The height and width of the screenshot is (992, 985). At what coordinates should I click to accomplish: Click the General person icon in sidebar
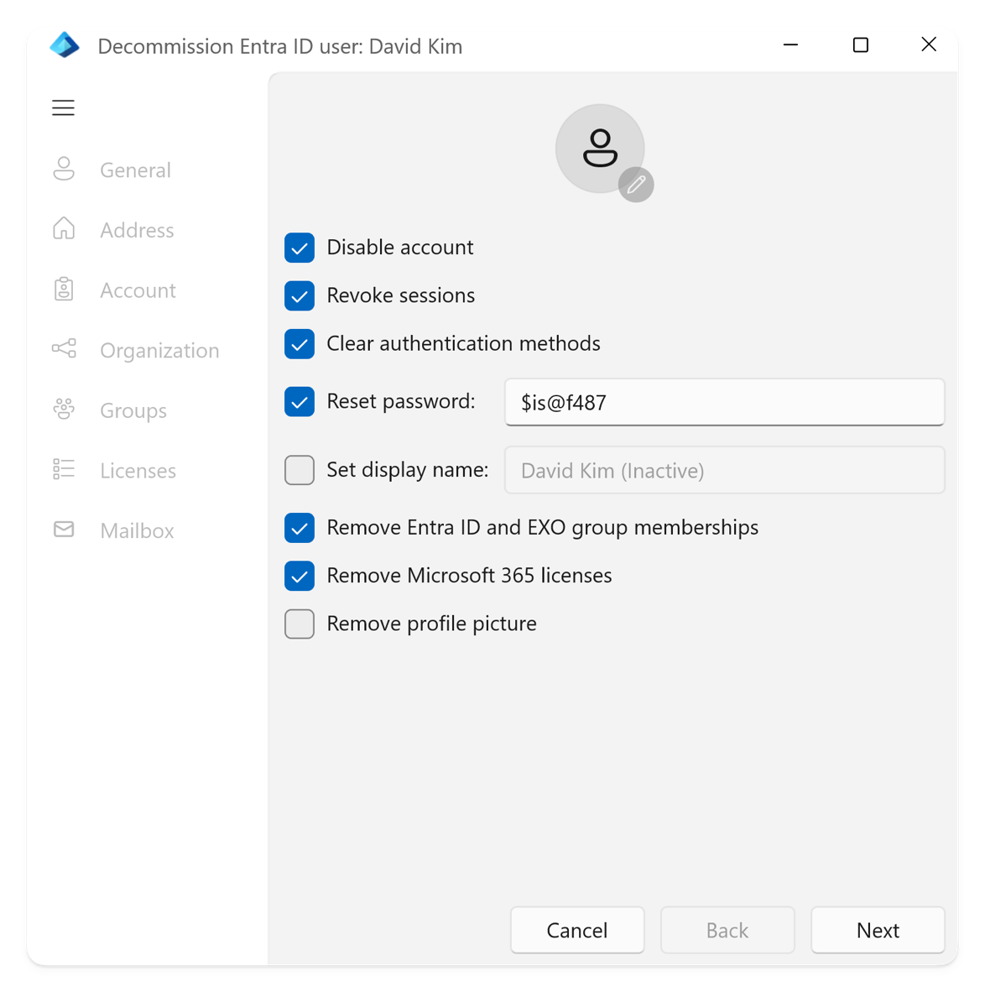pos(64,169)
